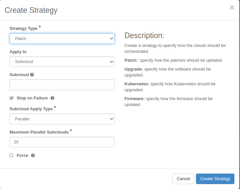Click the Description heading
The image size is (240, 189).
[144, 35]
